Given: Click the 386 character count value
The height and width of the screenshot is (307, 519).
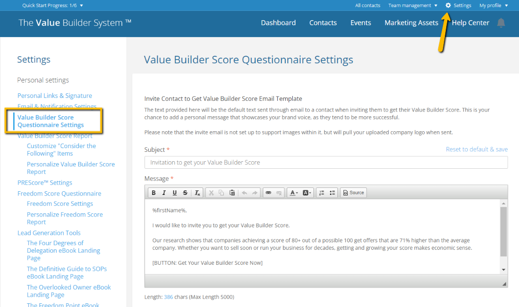Looking at the screenshot, I should point(168,297).
